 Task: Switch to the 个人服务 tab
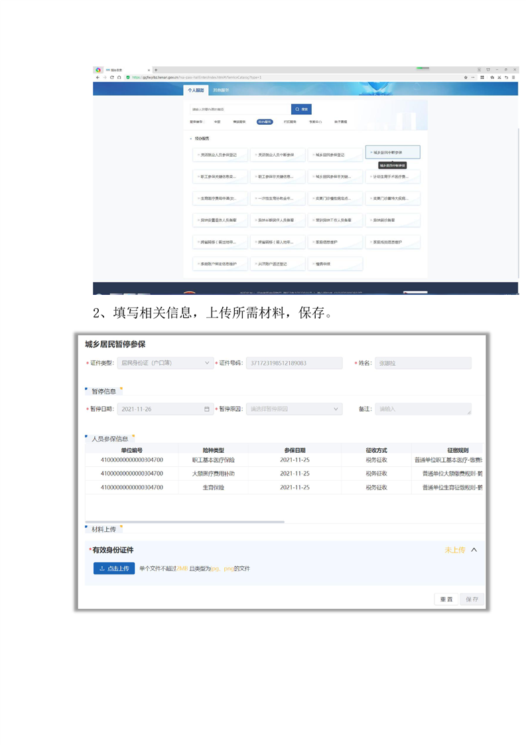[196, 90]
